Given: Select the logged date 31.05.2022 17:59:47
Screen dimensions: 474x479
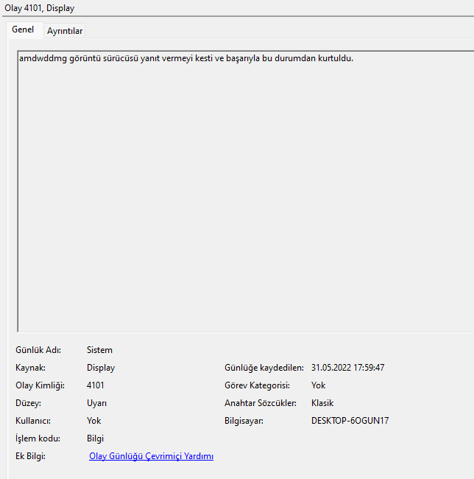Looking at the screenshot, I should (x=347, y=368).
